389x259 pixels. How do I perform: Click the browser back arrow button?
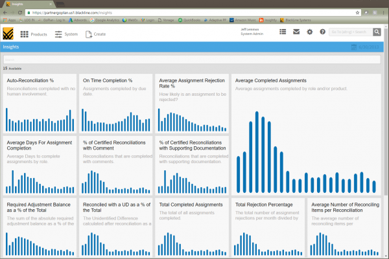pyautogui.click(x=6, y=12)
